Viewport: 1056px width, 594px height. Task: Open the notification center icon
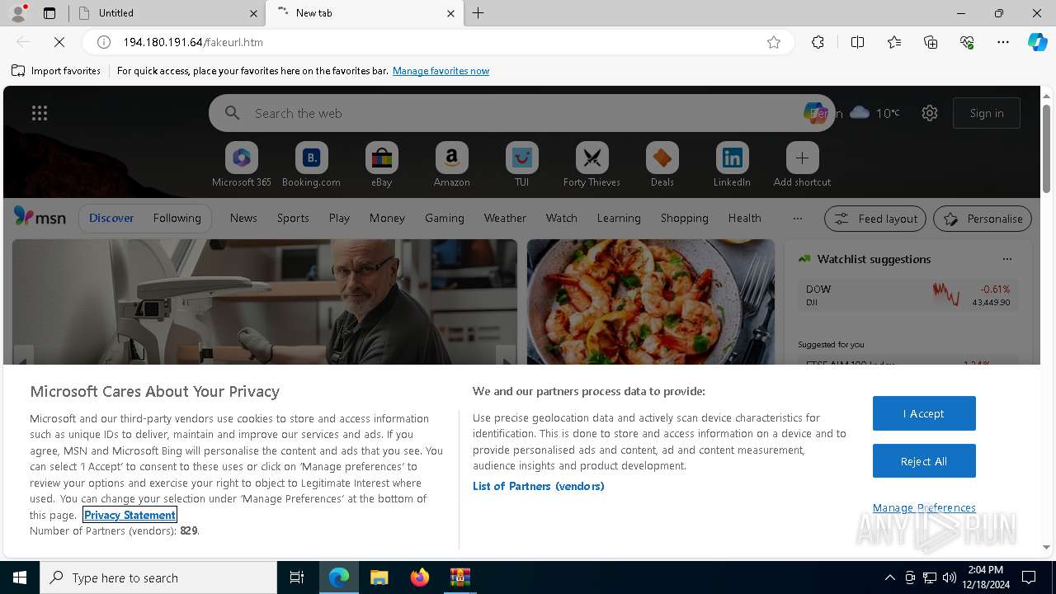[x=1029, y=577]
